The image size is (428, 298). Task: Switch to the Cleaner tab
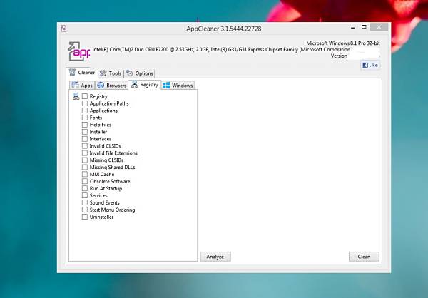(x=82, y=73)
